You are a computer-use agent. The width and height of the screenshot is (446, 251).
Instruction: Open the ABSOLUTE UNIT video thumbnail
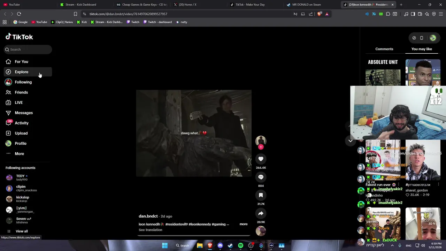point(383,73)
